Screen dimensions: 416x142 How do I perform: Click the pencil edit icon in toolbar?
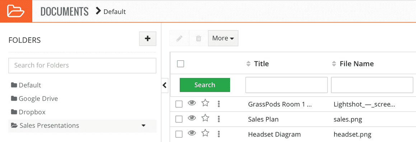pyautogui.click(x=179, y=38)
